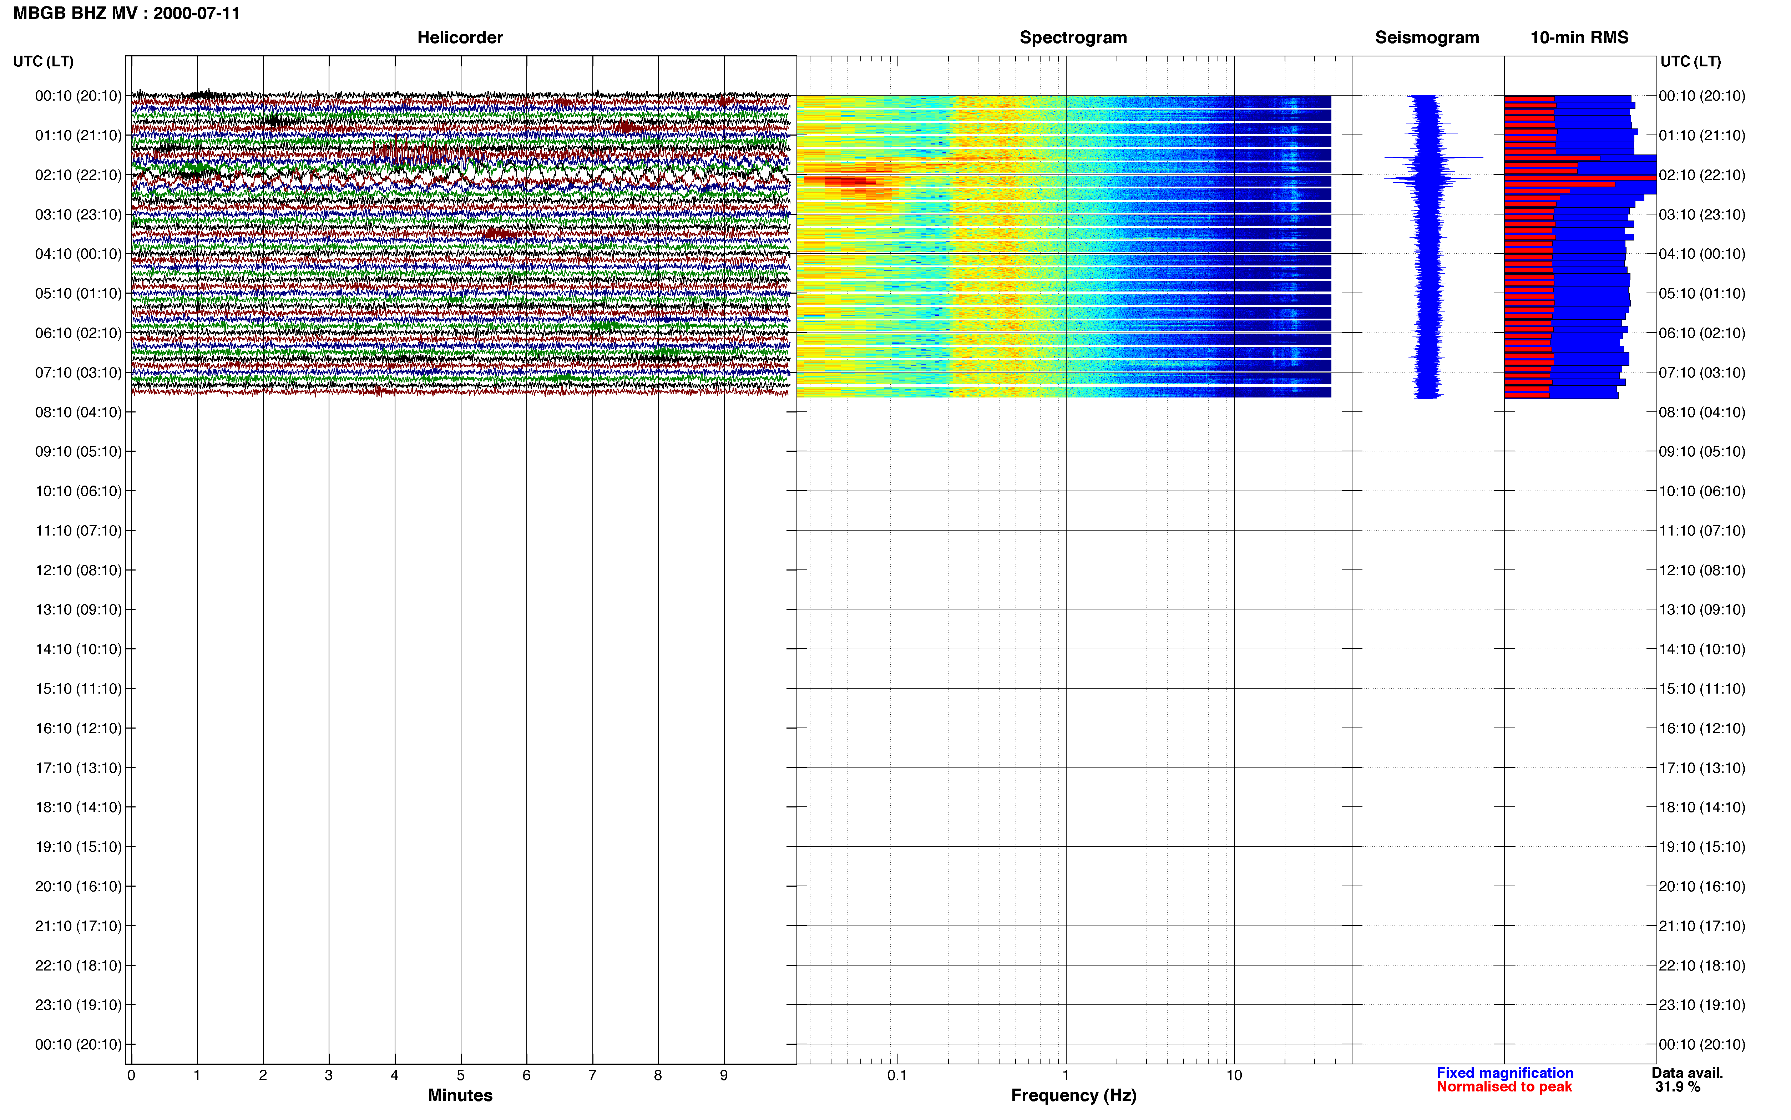Select the Helicorder panel heading
The height and width of the screenshot is (1120, 1791).
(460, 37)
